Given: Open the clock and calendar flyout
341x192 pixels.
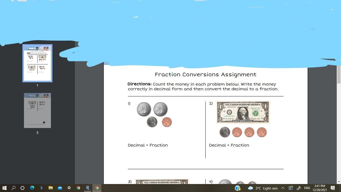Looking at the screenshot, I should [320, 188].
